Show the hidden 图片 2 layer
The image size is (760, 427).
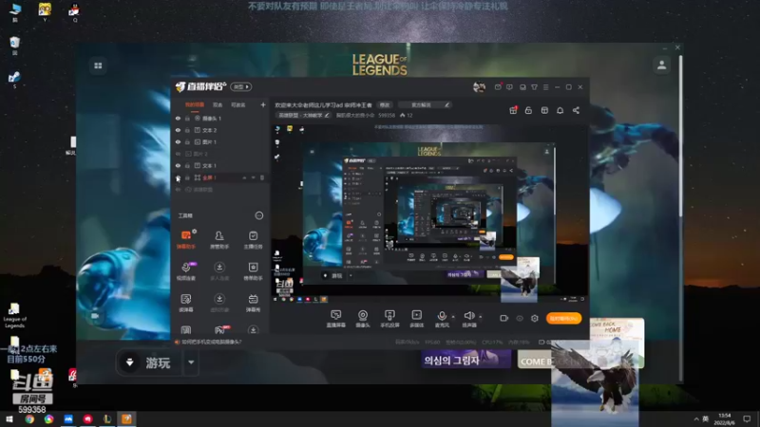pyautogui.click(x=178, y=154)
